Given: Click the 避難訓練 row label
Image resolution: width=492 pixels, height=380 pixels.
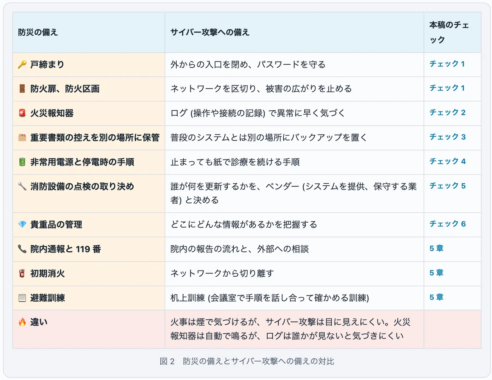Looking at the screenshot, I should pos(48,298).
